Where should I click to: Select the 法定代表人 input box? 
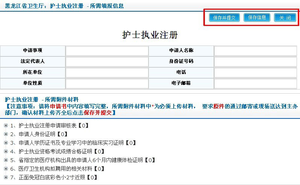point(107,61)
